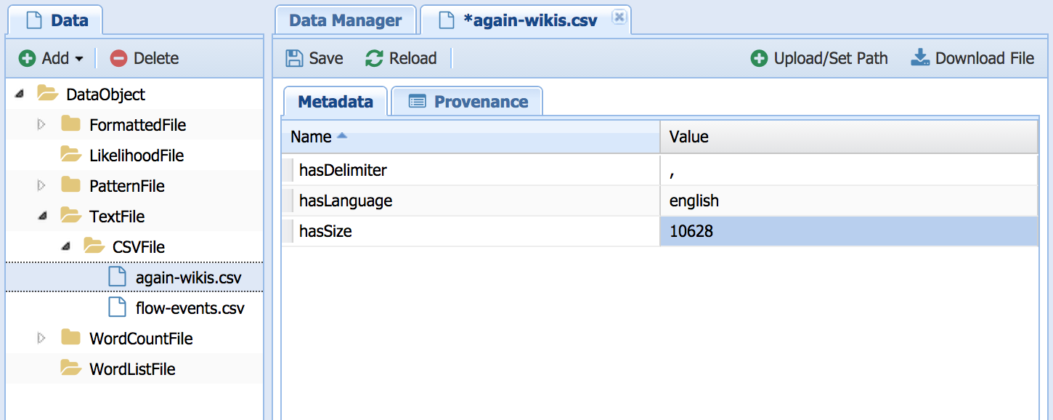Click the green Add plus icon
1053x420 pixels.
pyautogui.click(x=27, y=58)
